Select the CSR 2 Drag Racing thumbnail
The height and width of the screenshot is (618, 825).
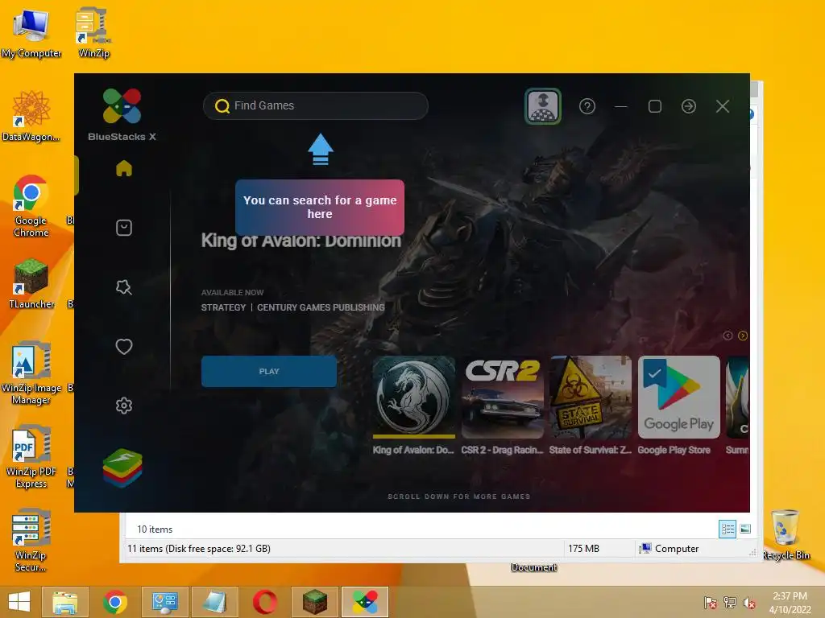tap(503, 398)
